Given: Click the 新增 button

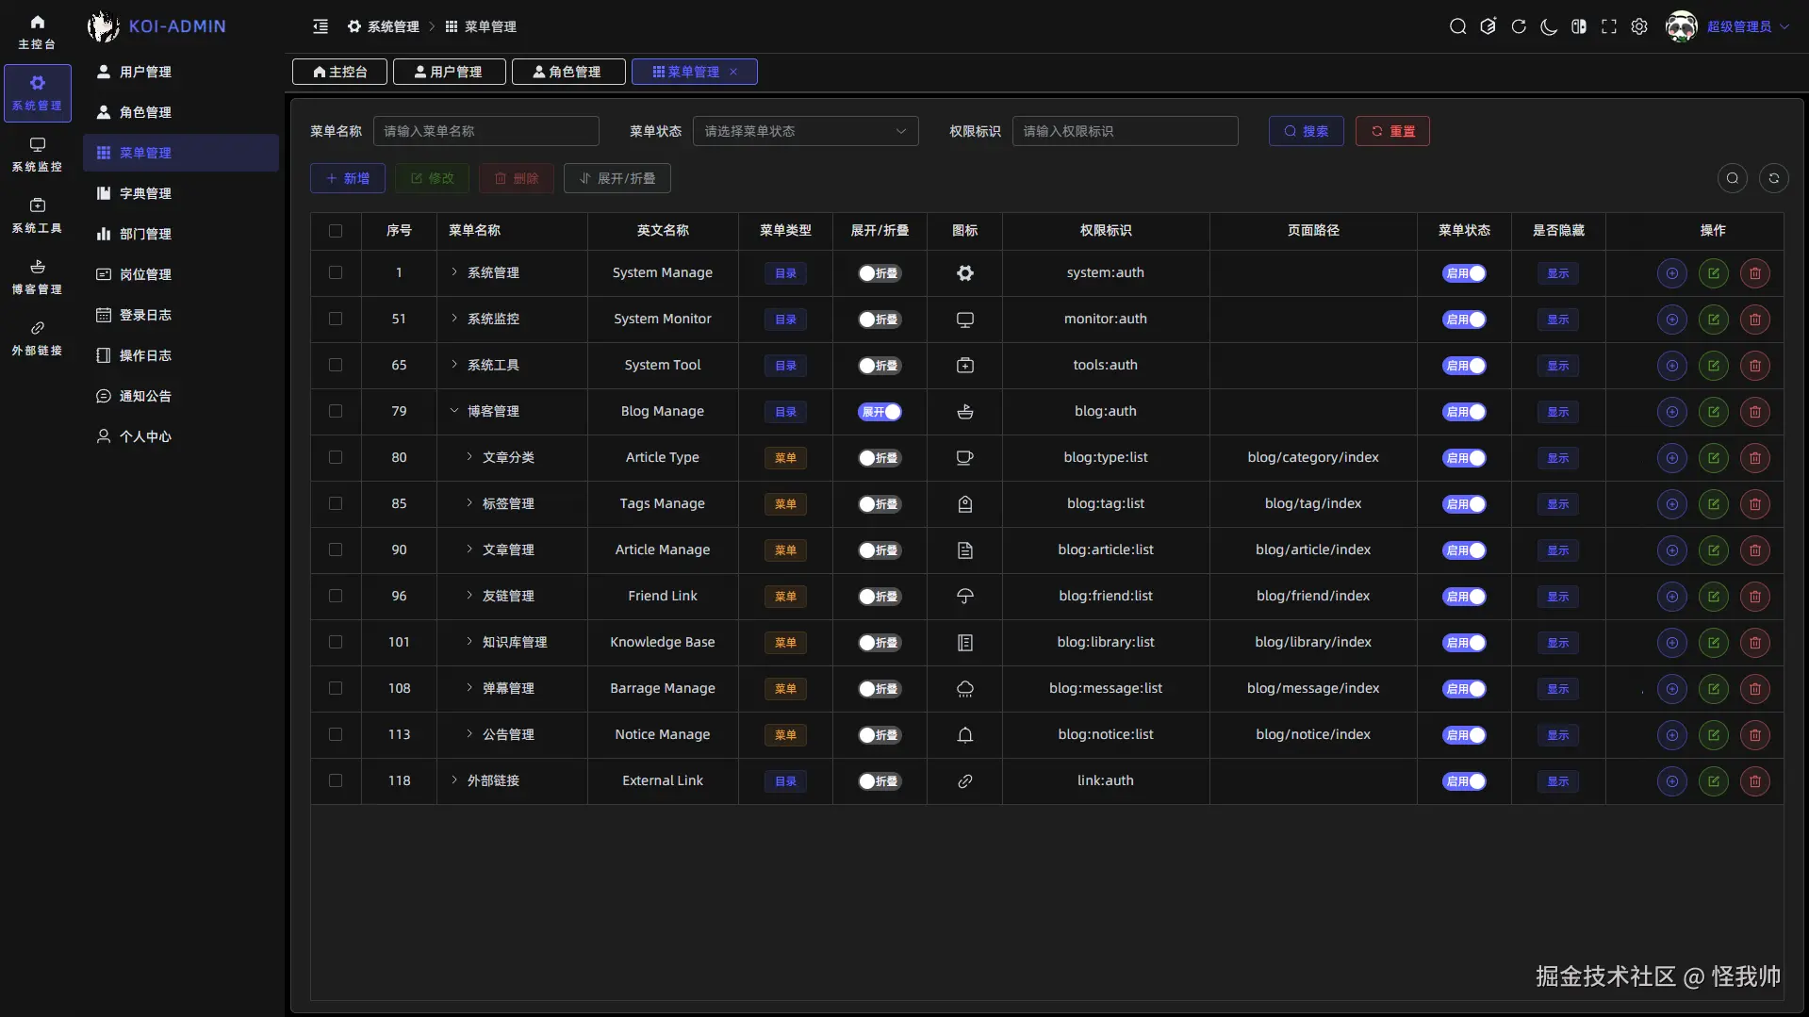Looking at the screenshot, I should point(347,178).
